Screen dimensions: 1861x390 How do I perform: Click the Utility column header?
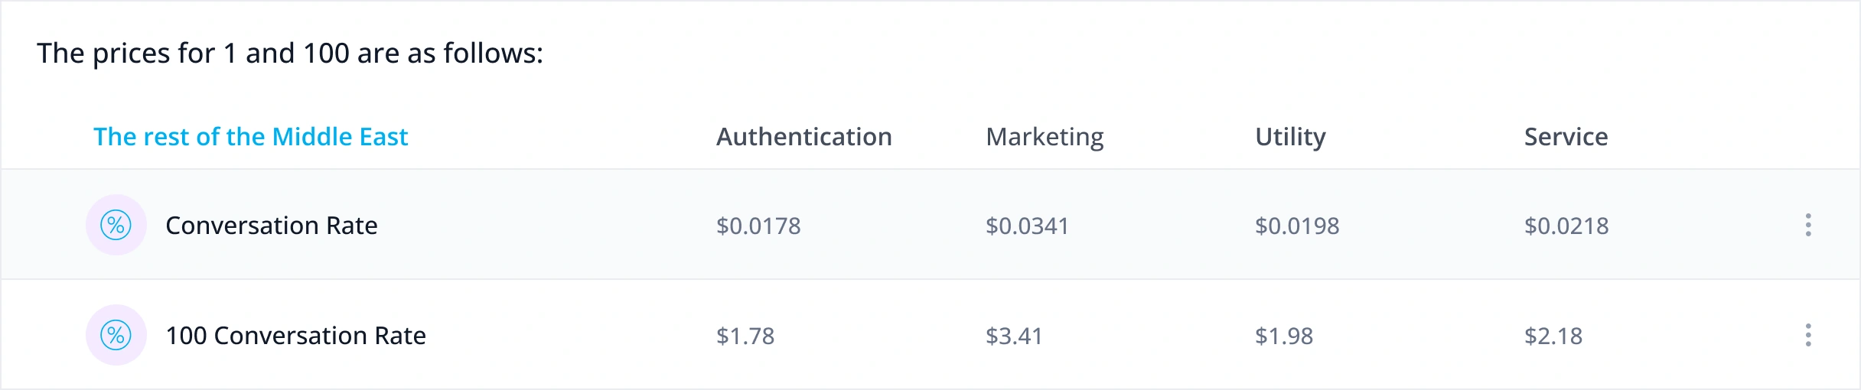(x=1290, y=136)
